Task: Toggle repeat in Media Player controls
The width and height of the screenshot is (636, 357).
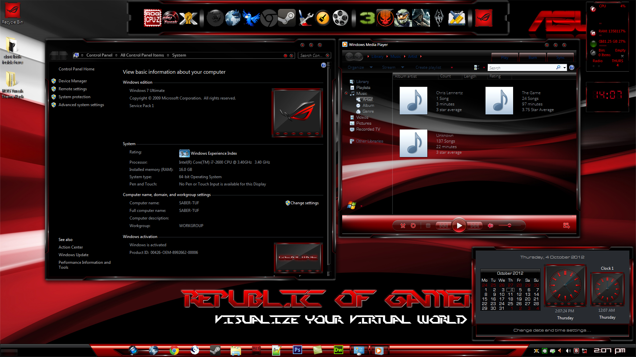Action: point(413,225)
